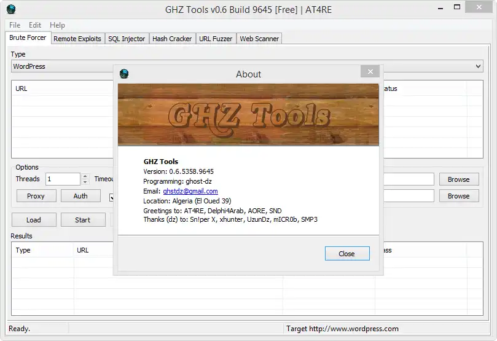Switch to the SQL Injector tab
497x341 pixels.
pos(127,39)
